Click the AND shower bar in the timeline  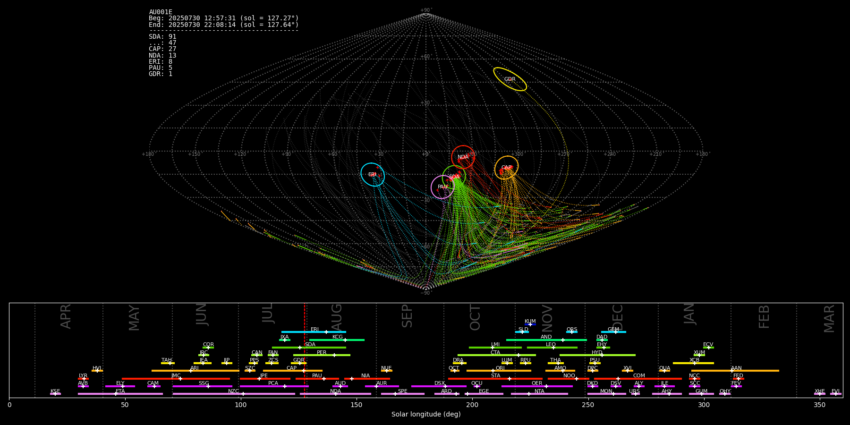coord(546,340)
